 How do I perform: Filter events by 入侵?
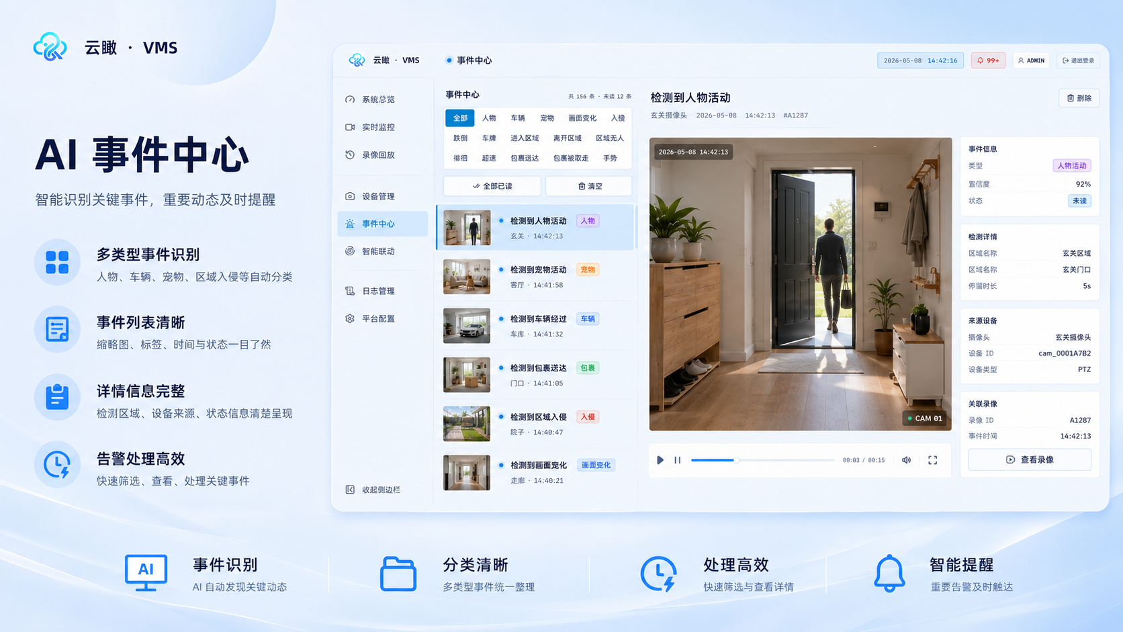[618, 118]
